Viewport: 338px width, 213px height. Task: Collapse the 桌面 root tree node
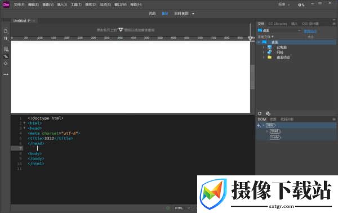(259, 42)
